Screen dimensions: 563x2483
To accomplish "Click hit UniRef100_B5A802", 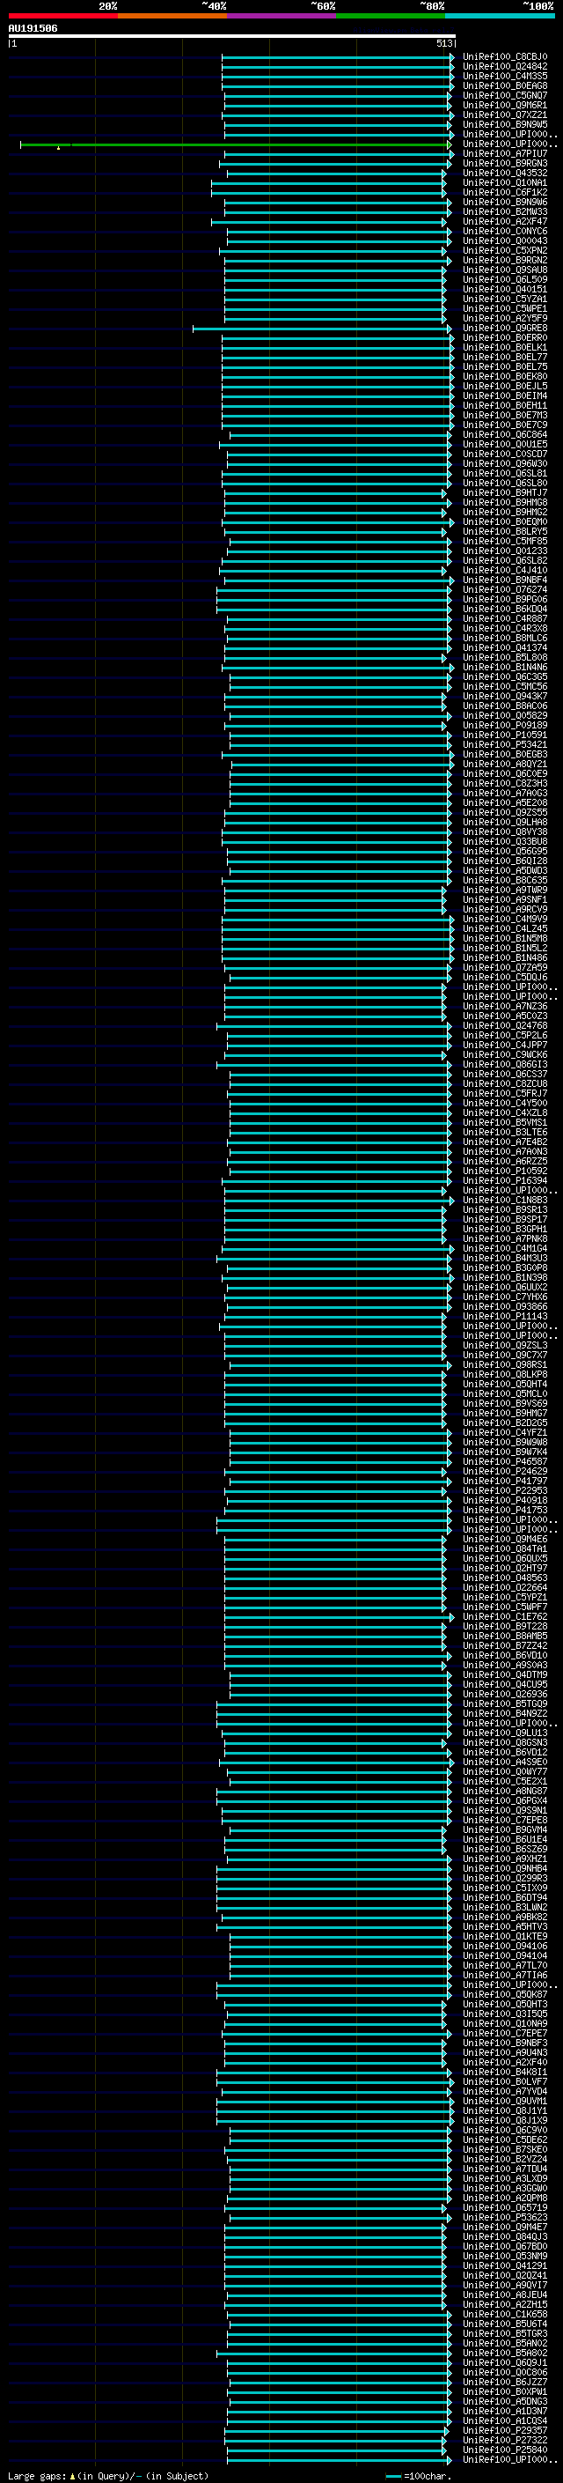I will (504, 2353).
